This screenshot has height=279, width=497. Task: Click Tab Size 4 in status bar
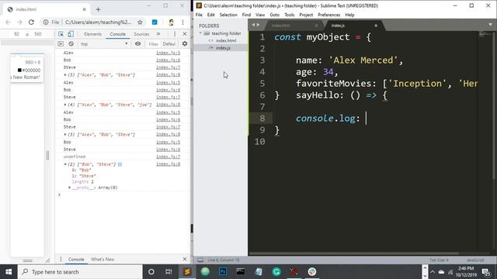439,260
